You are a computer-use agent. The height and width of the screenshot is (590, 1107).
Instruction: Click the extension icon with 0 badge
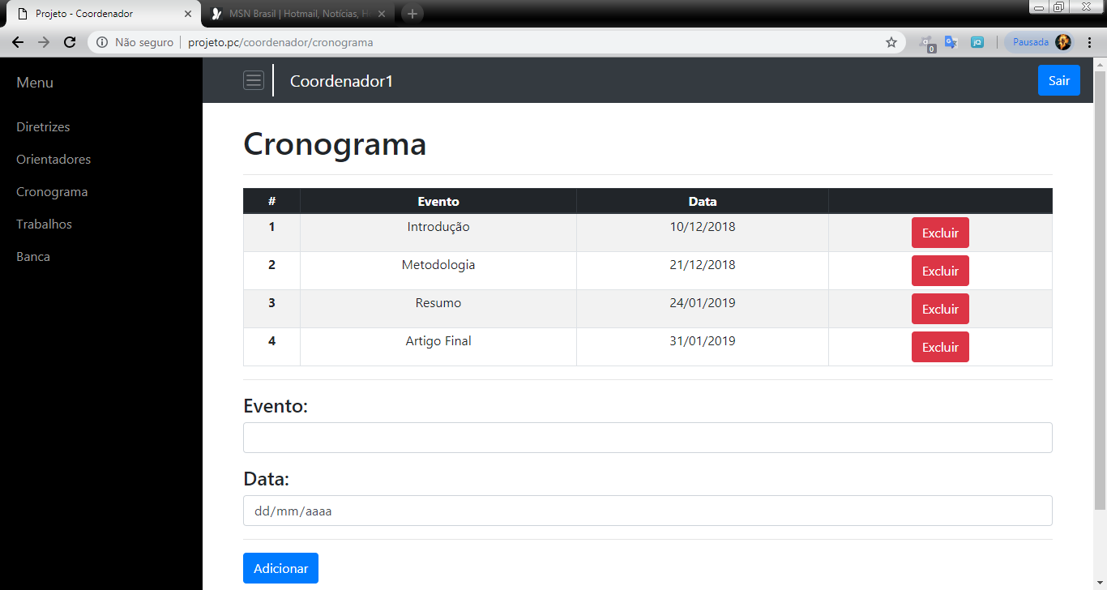click(927, 43)
